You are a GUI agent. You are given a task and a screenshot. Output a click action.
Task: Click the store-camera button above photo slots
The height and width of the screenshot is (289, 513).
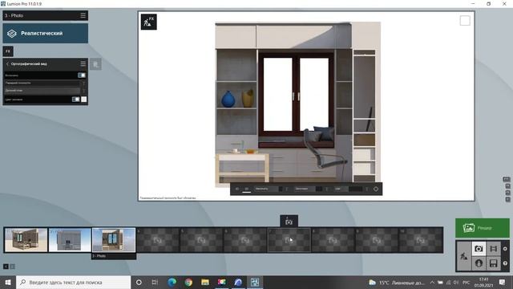point(289,222)
